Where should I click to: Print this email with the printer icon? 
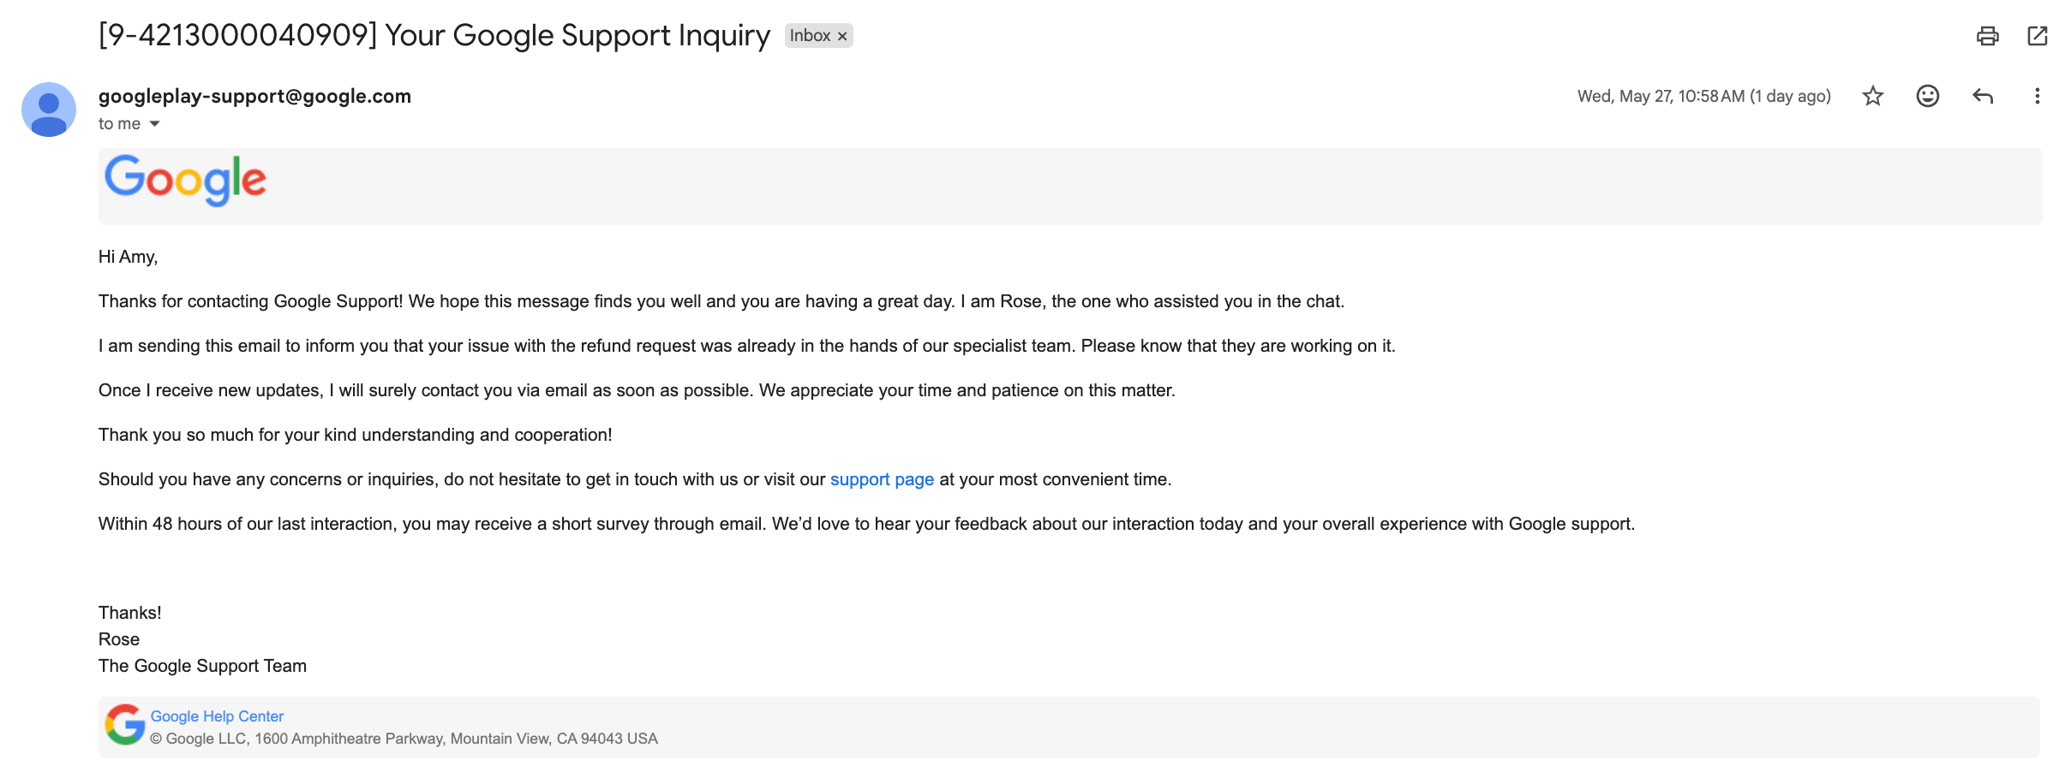coord(1987,36)
